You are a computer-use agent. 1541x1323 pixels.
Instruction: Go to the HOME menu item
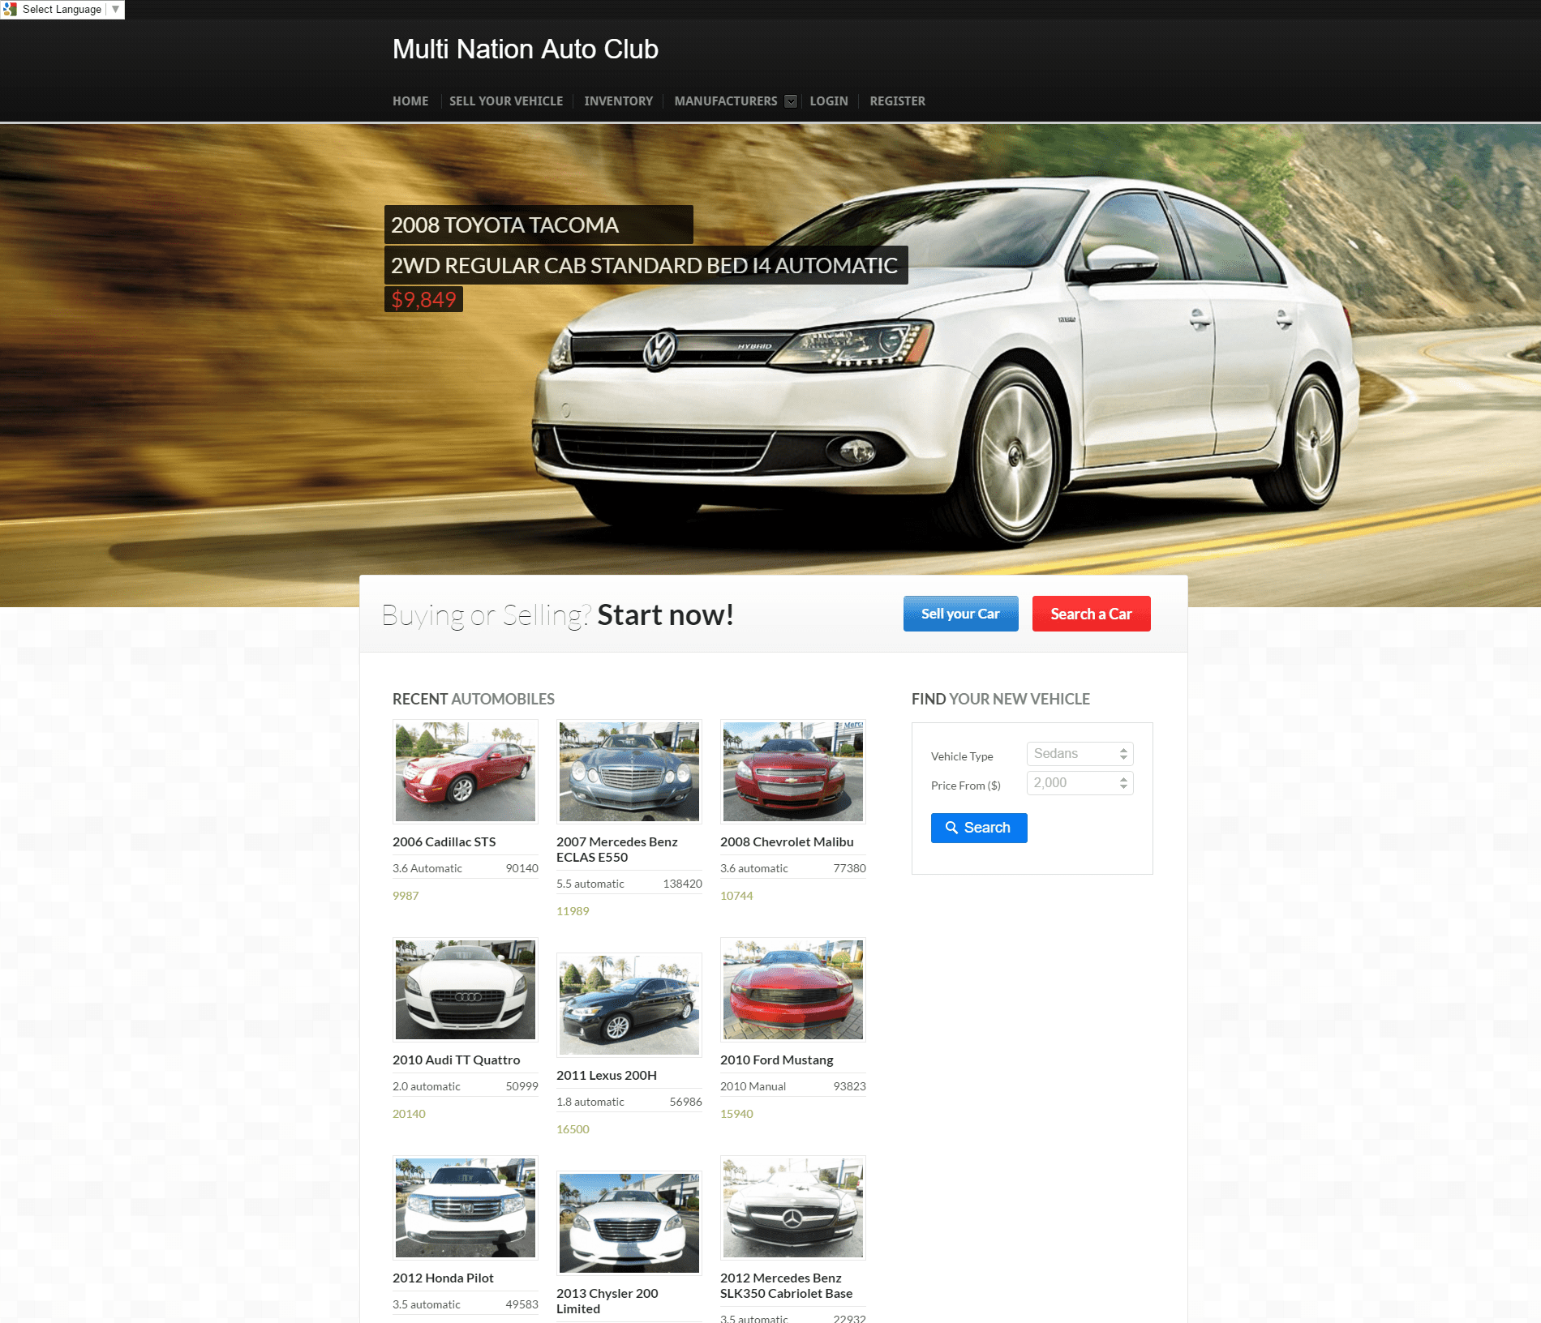coord(410,101)
